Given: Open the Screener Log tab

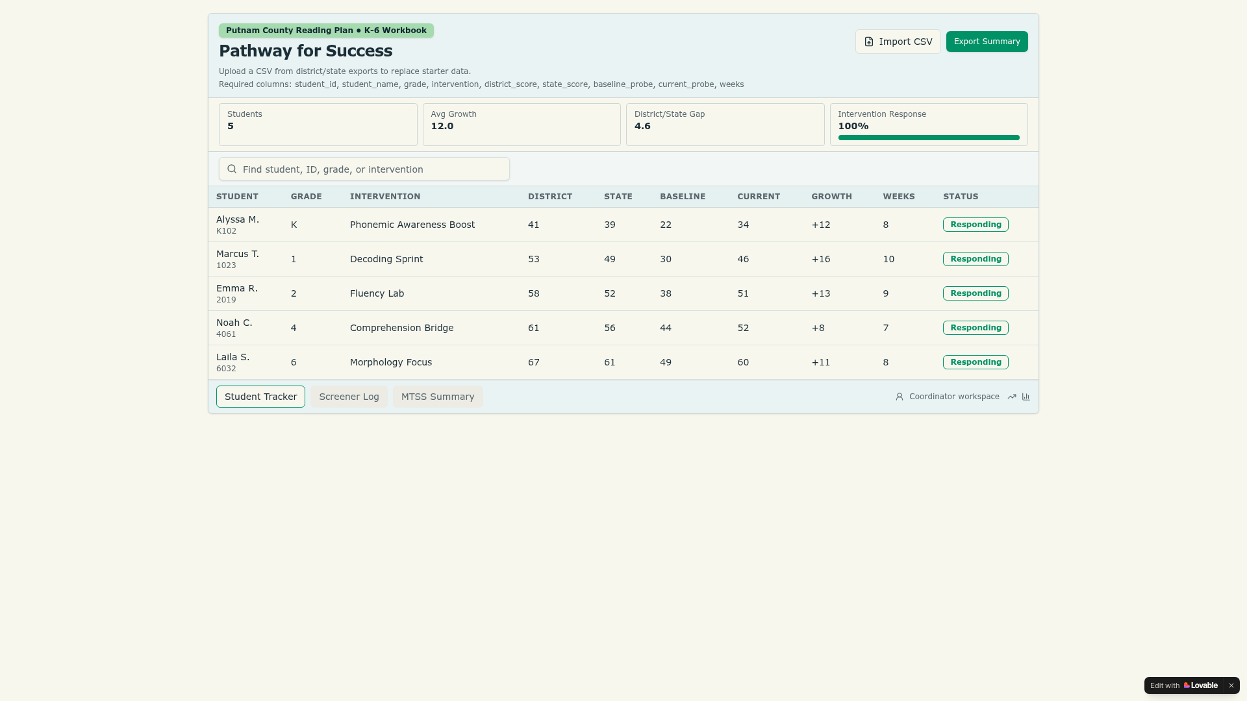Looking at the screenshot, I should tap(349, 397).
